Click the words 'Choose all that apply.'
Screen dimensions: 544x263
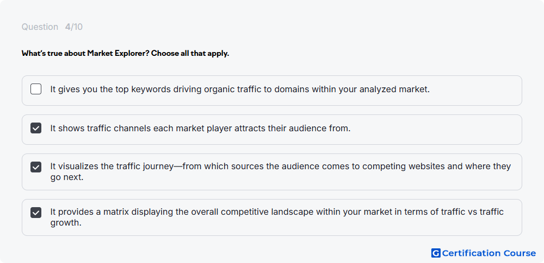190,54
